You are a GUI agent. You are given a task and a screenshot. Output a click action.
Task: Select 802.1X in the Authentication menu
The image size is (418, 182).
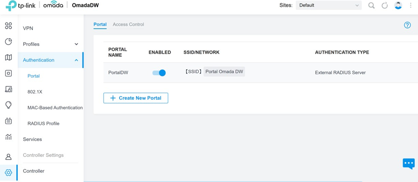(x=35, y=92)
